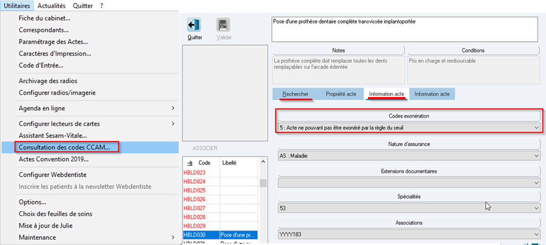
Task: Click the Nature d'assurance header button
Action: coord(409,144)
